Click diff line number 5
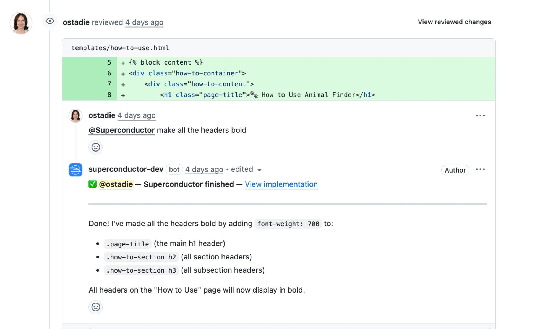Viewport: 553px width, 329px height. (x=109, y=62)
